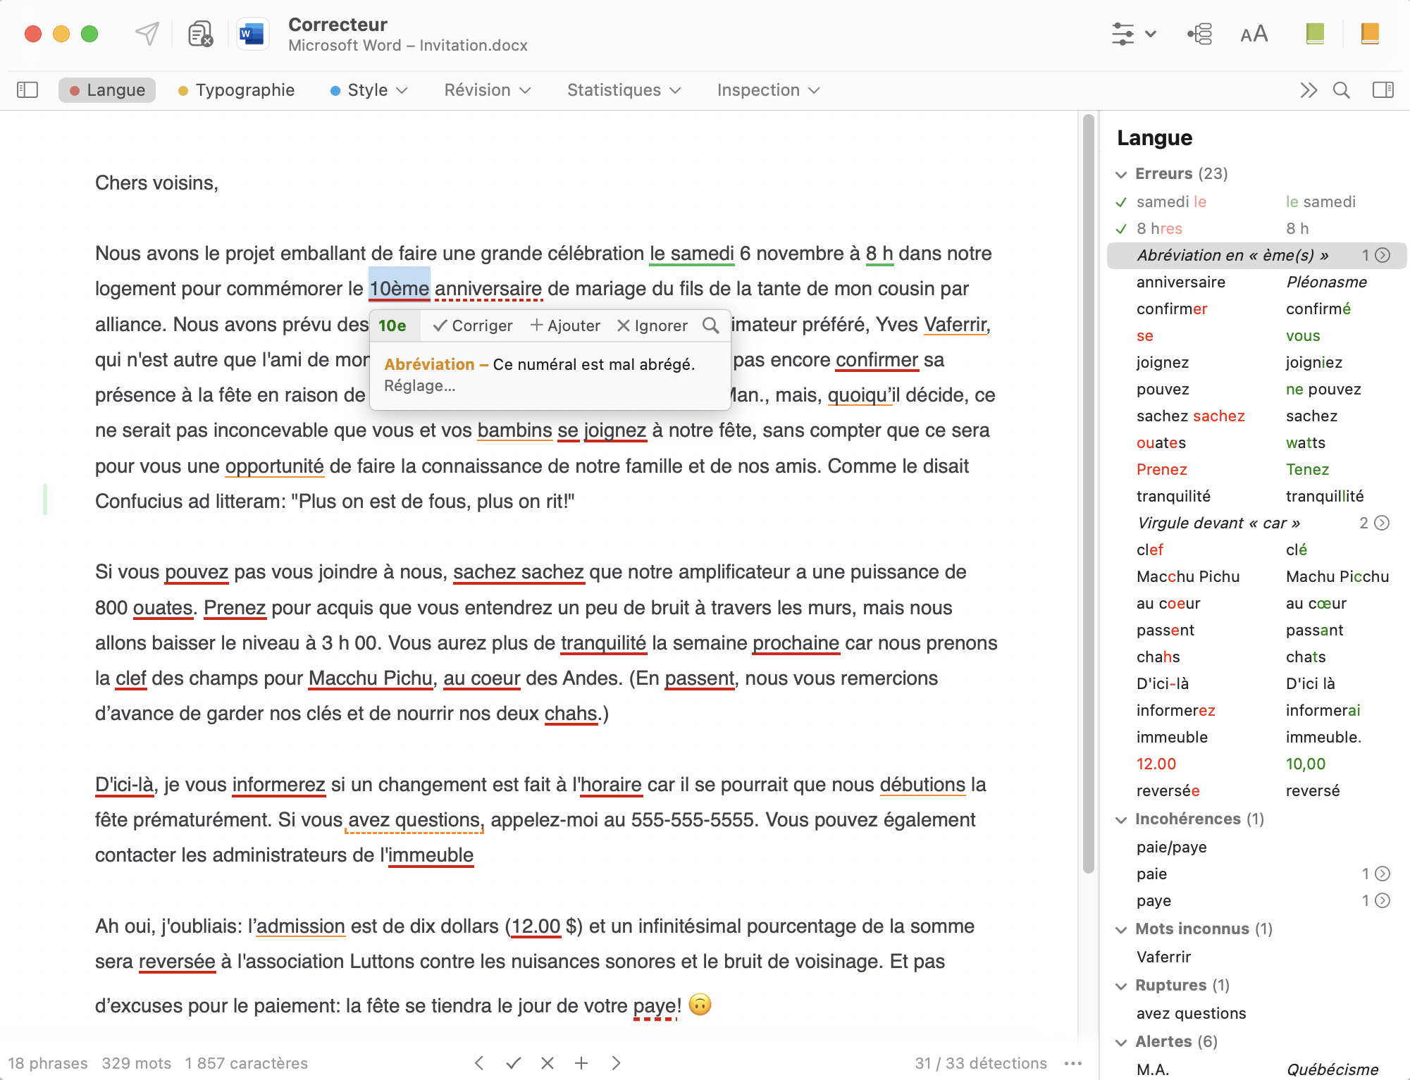Open the text size AA icon
Screen dimensions: 1410x1080
[1254, 34]
